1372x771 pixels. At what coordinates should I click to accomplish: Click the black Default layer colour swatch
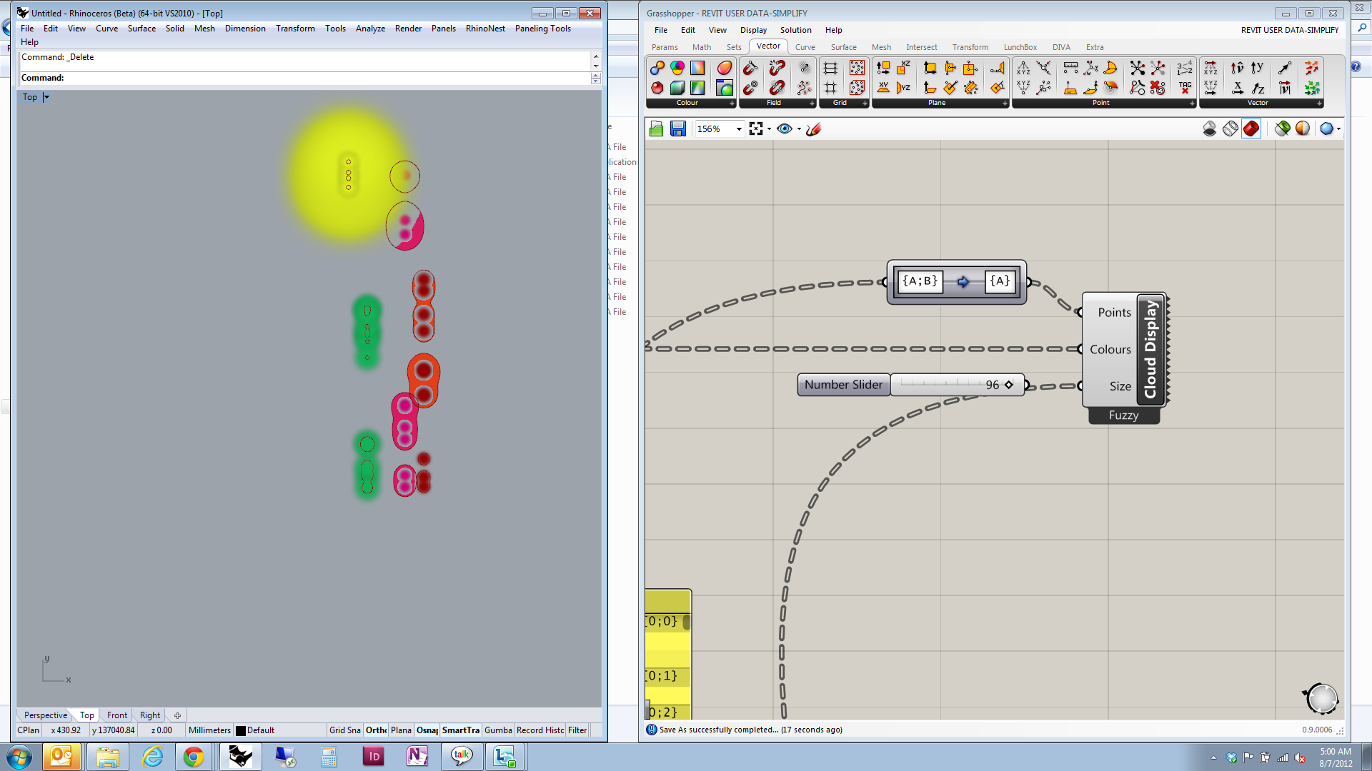[x=241, y=730]
